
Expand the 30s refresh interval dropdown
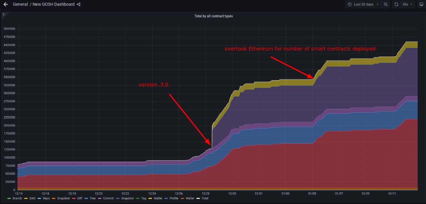(x=407, y=4)
